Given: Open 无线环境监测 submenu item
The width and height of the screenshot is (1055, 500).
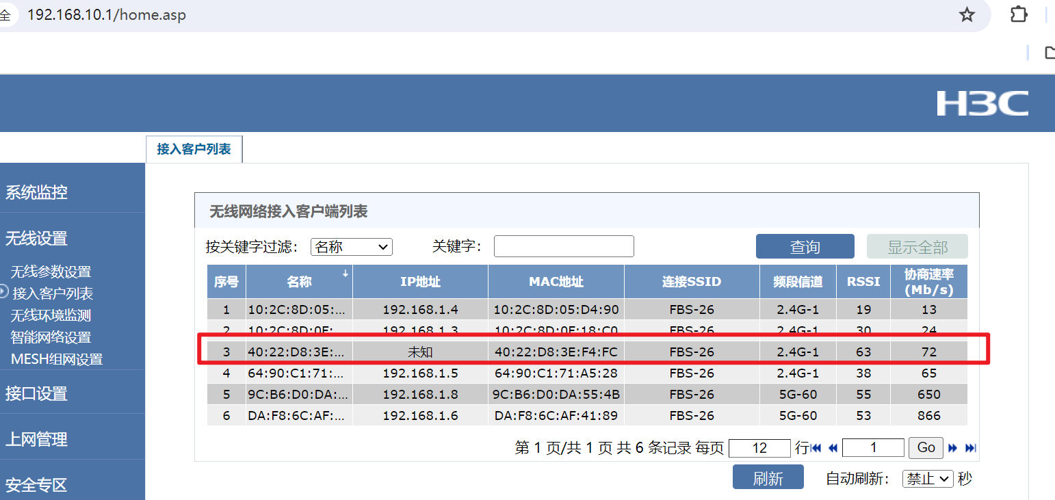Looking at the screenshot, I should point(51,315).
